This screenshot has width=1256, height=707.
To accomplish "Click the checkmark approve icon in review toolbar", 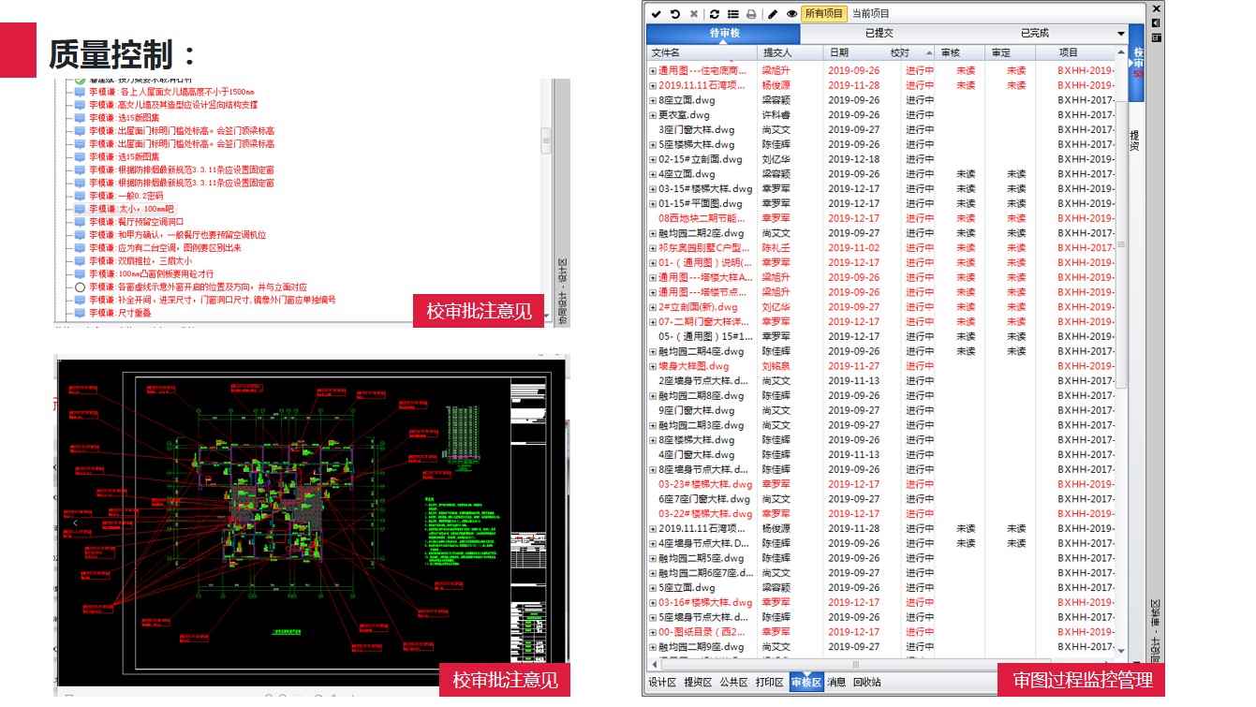I will 656,14.
